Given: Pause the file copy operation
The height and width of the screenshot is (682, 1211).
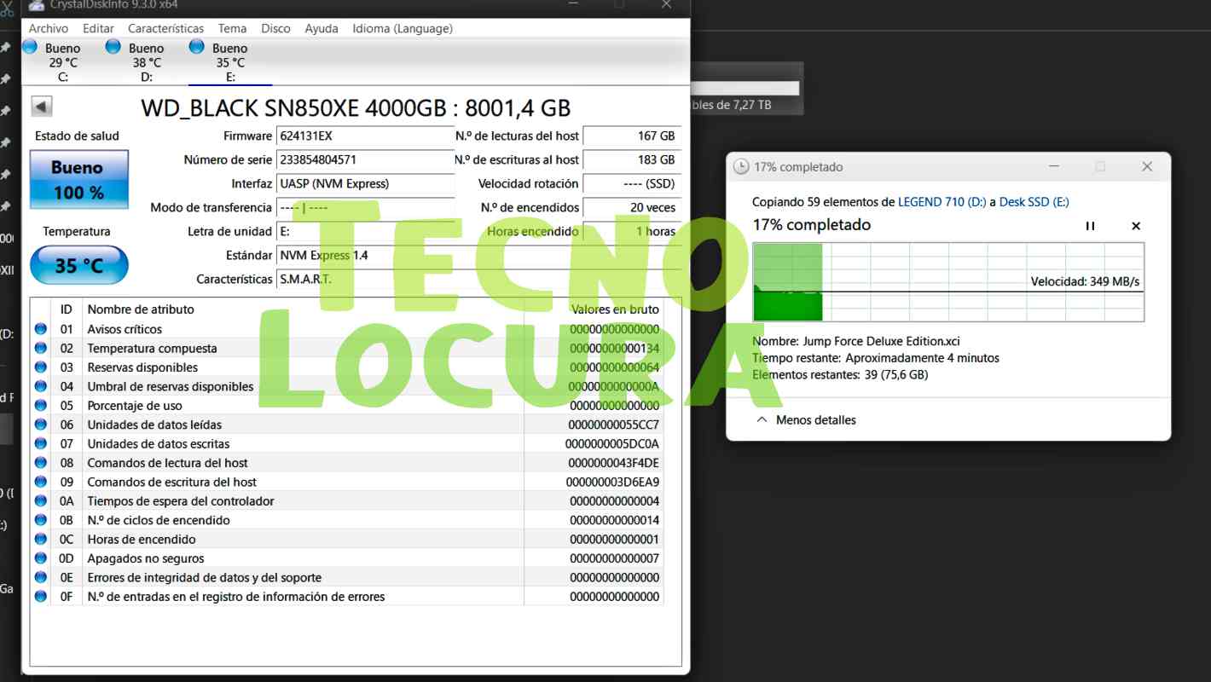Looking at the screenshot, I should [1090, 226].
